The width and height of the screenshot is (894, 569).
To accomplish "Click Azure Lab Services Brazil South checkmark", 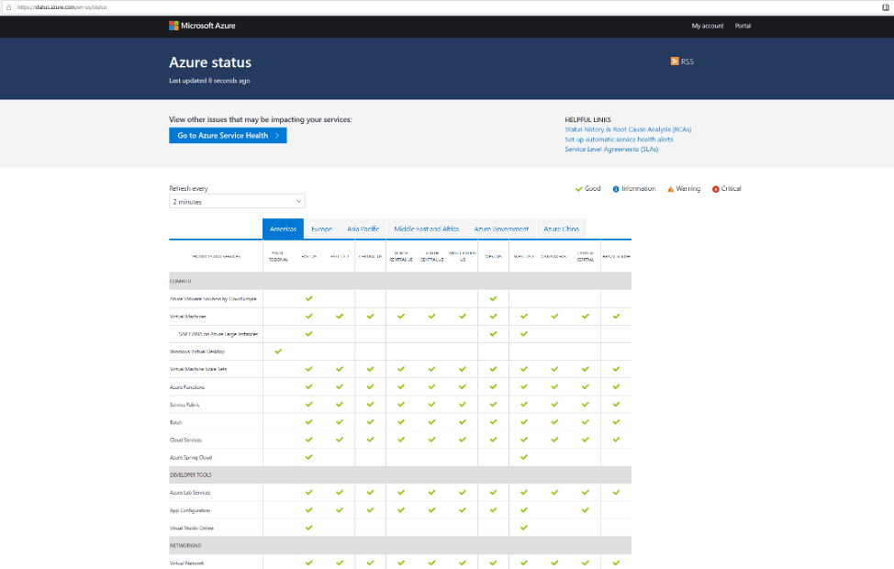I will pyautogui.click(x=616, y=493).
